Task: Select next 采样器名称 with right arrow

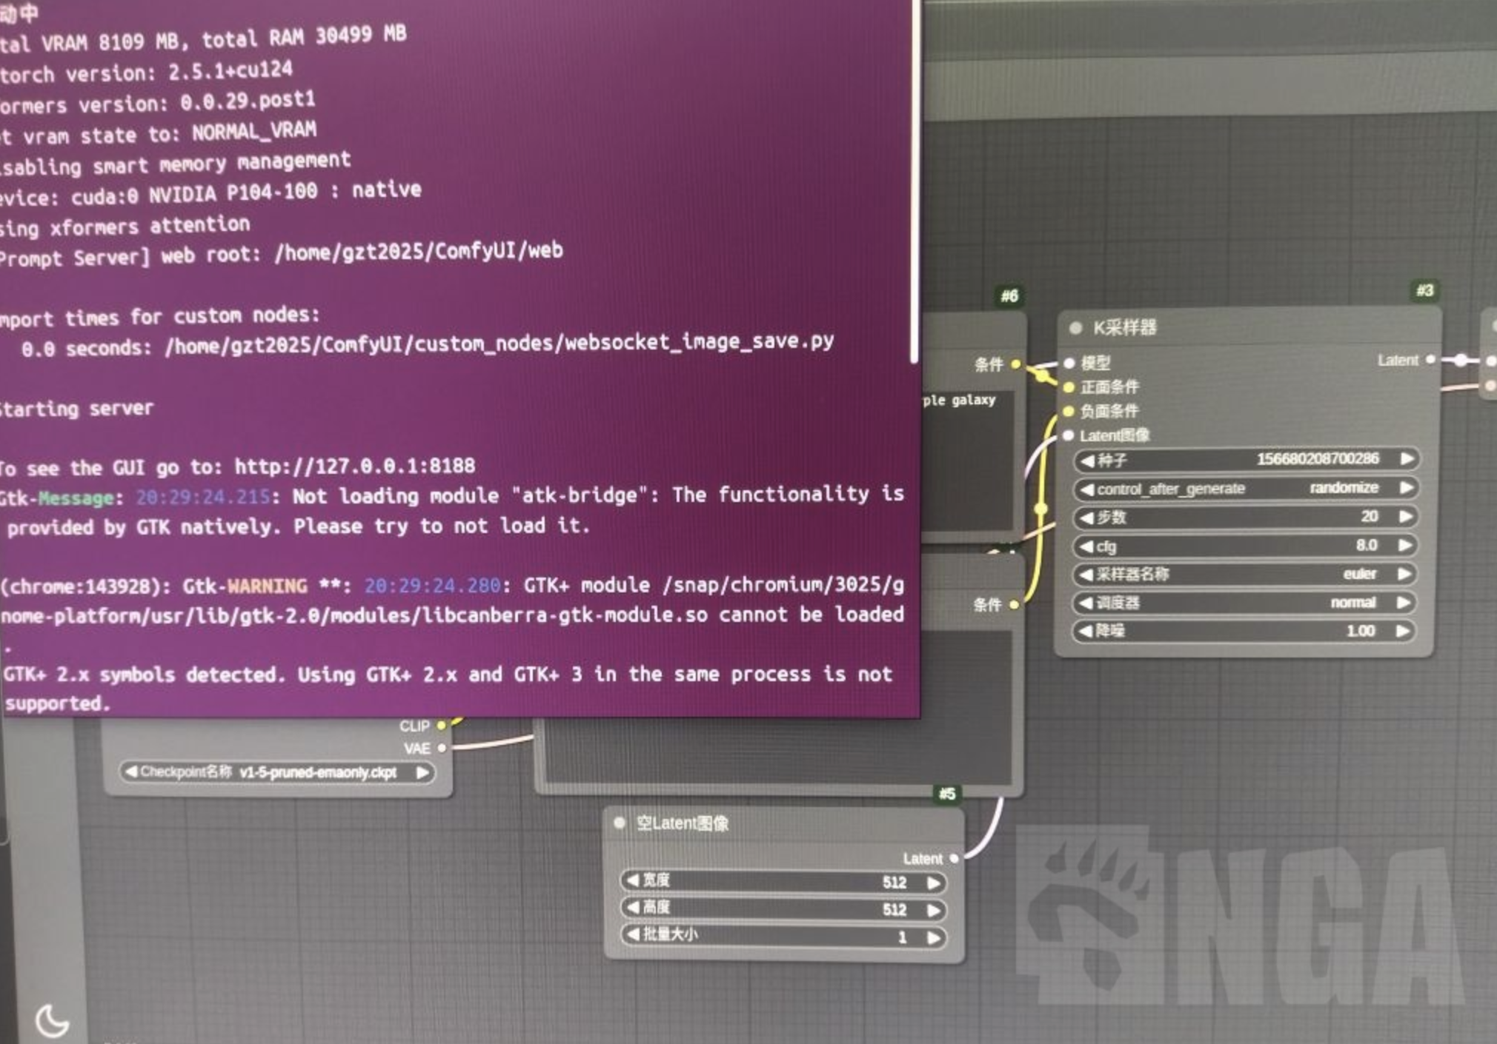Action: pos(1404,573)
